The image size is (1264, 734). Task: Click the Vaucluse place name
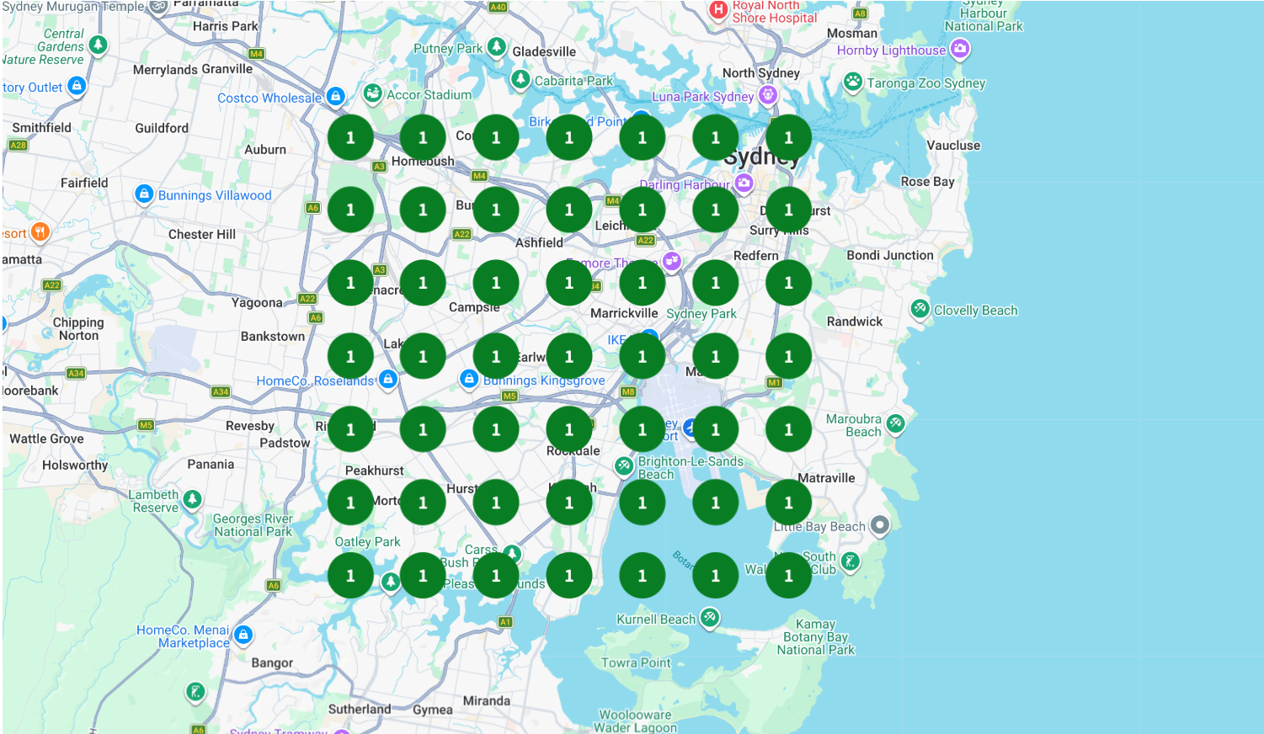click(x=953, y=146)
